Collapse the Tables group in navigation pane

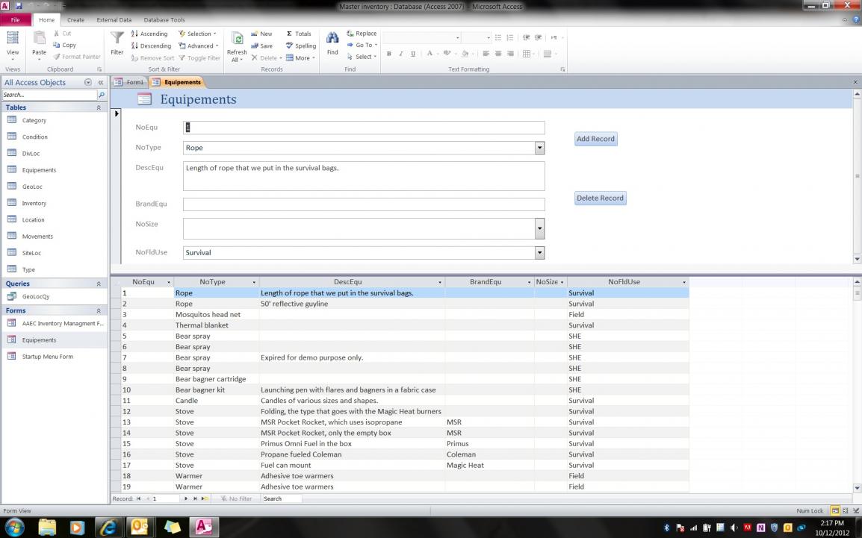coord(99,107)
